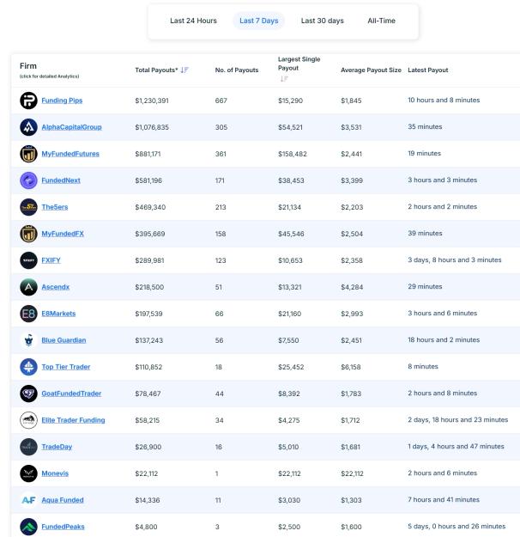Open the AlphaCapitalGroup firm link
The height and width of the screenshot is (537, 520).
tap(71, 127)
